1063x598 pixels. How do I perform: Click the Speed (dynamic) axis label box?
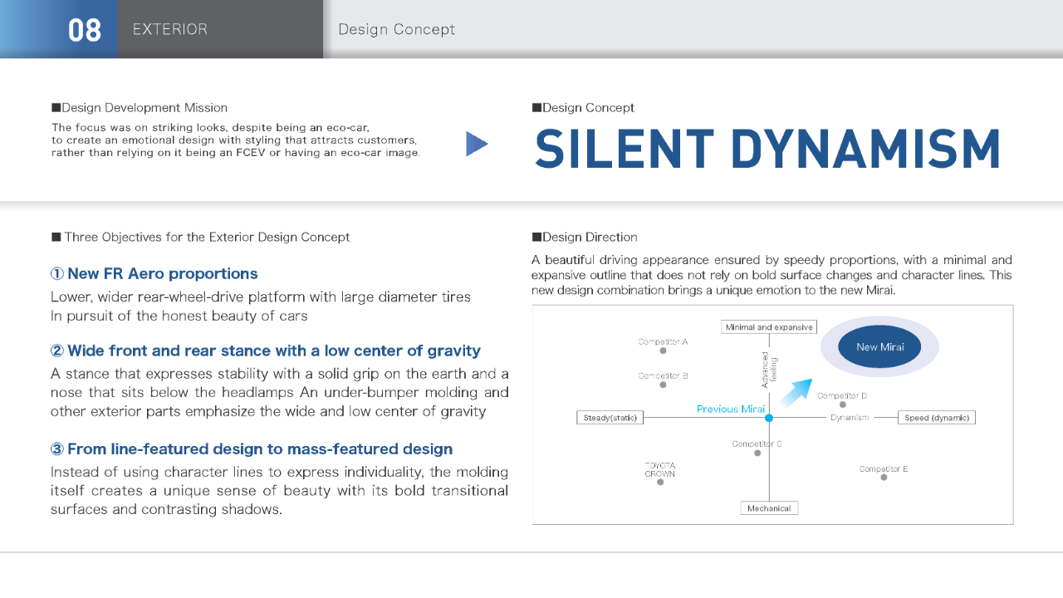937,418
